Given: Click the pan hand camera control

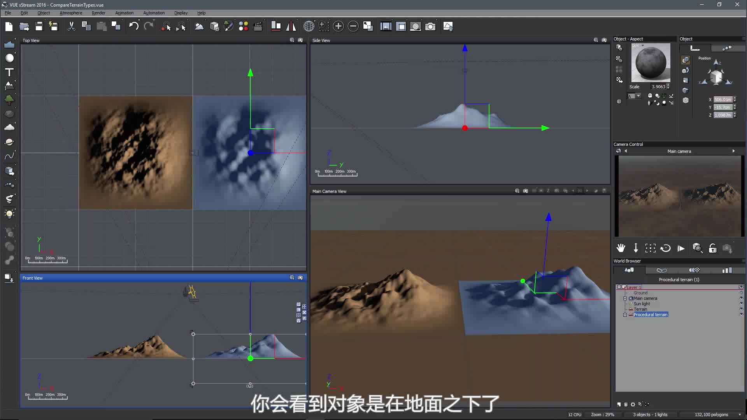Looking at the screenshot, I should pos(621,248).
